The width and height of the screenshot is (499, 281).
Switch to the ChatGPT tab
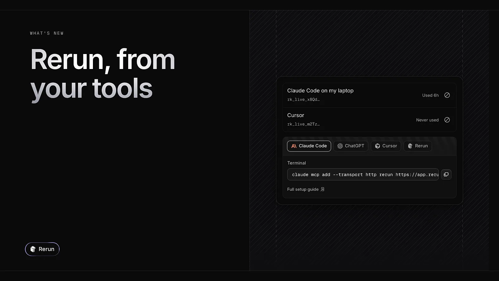pyautogui.click(x=351, y=146)
